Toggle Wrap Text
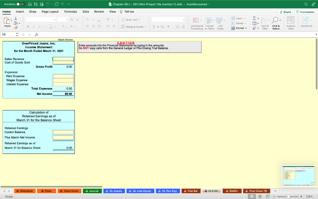Screen dimensions: 318x199 pyautogui.click(x=131, y=20)
